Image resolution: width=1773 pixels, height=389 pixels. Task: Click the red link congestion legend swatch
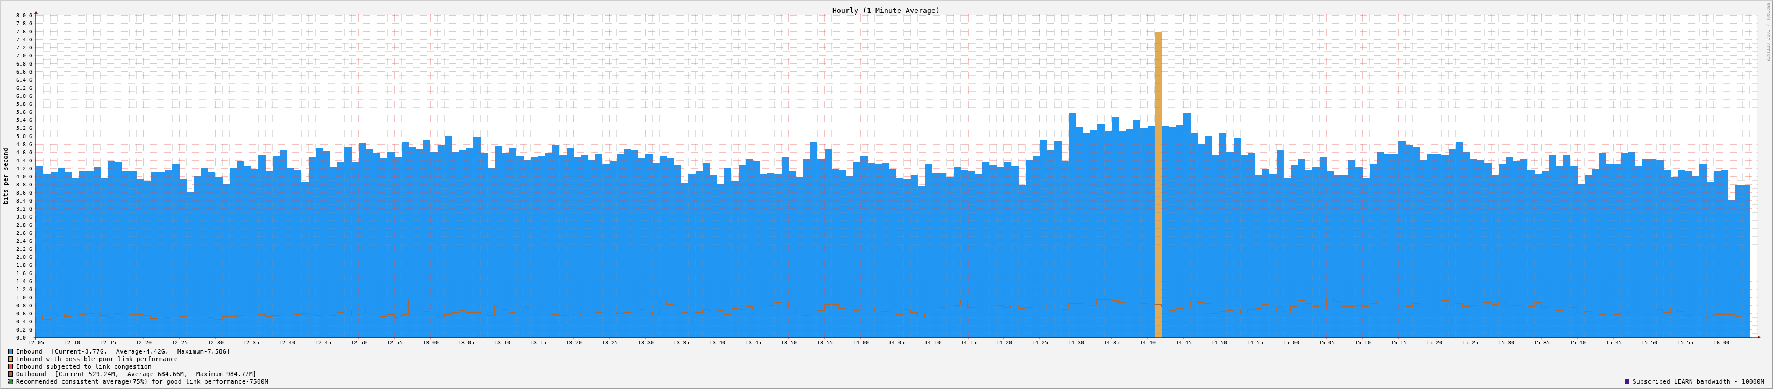[x=10, y=366]
